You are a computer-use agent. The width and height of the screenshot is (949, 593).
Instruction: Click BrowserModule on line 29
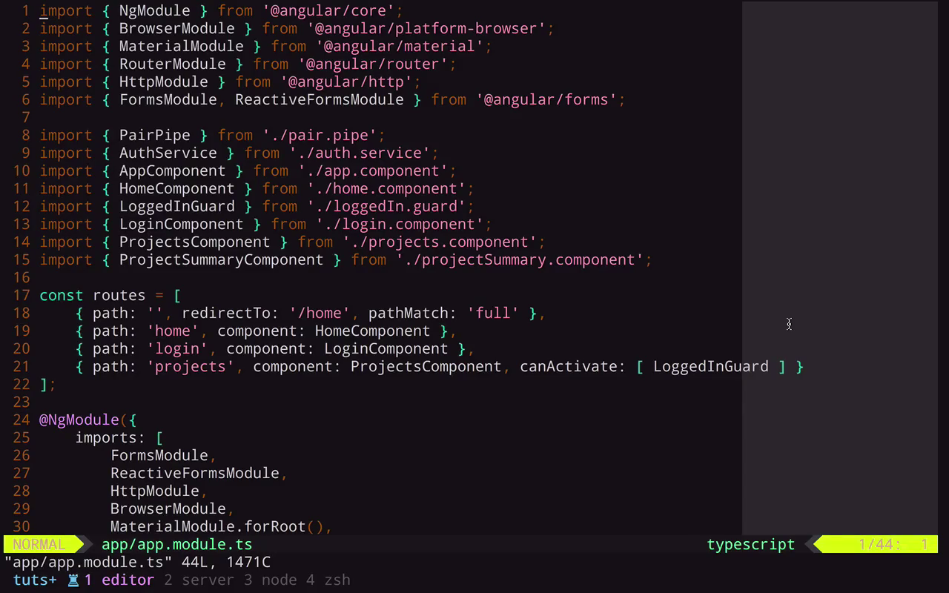click(x=168, y=508)
